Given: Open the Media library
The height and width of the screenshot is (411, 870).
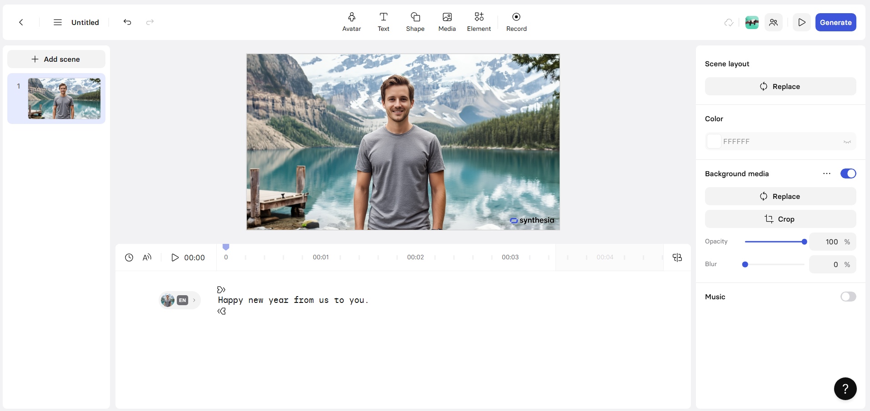Looking at the screenshot, I should [x=447, y=22].
